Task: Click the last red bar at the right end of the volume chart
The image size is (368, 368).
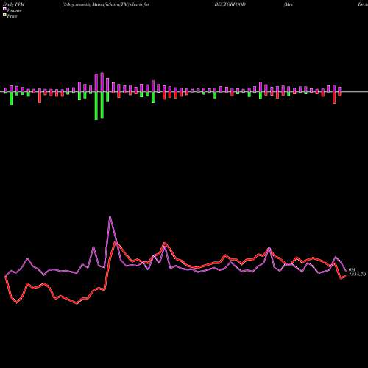Action: [340, 94]
